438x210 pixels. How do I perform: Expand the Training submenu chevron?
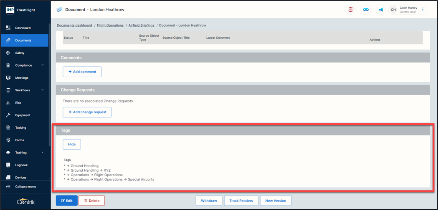pos(43,152)
